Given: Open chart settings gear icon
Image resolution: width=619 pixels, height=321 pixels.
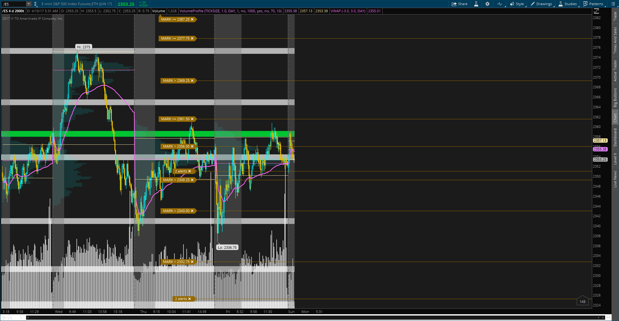Looking at the screenshot, I should coord(487,4).
